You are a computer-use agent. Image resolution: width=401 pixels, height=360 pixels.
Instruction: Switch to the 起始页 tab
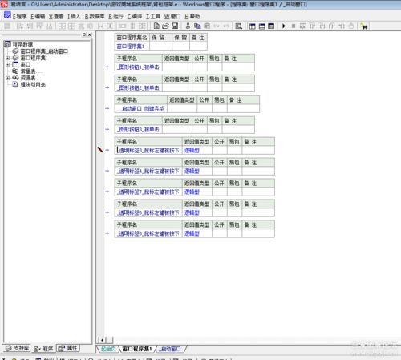[108, 349]
